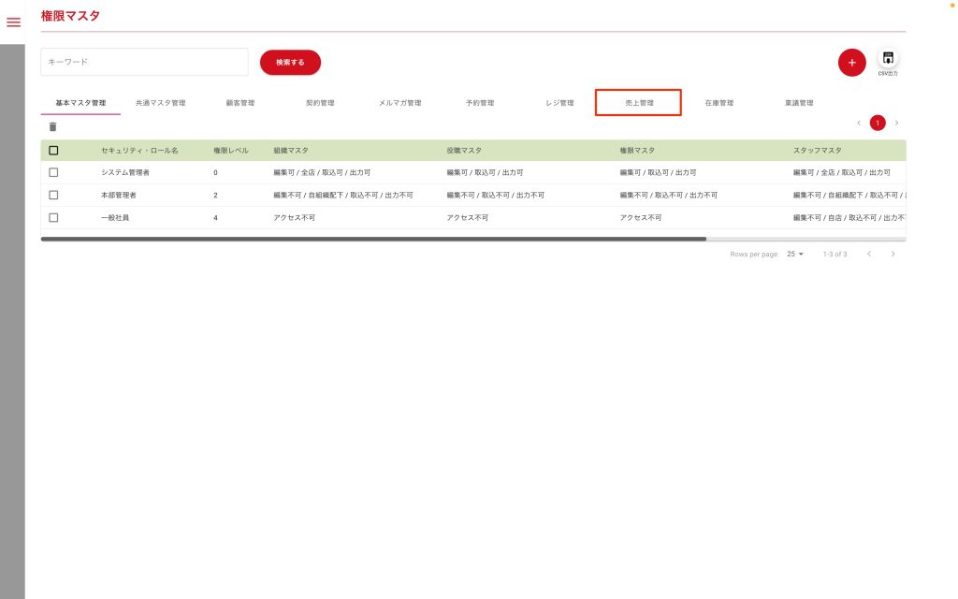Go to previous page using top chevron

click(x=859, y=123)
